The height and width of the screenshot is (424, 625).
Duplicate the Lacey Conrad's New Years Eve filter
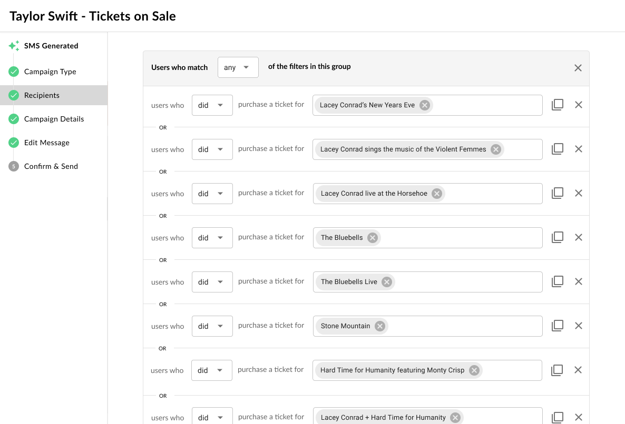tap(557, 105)
